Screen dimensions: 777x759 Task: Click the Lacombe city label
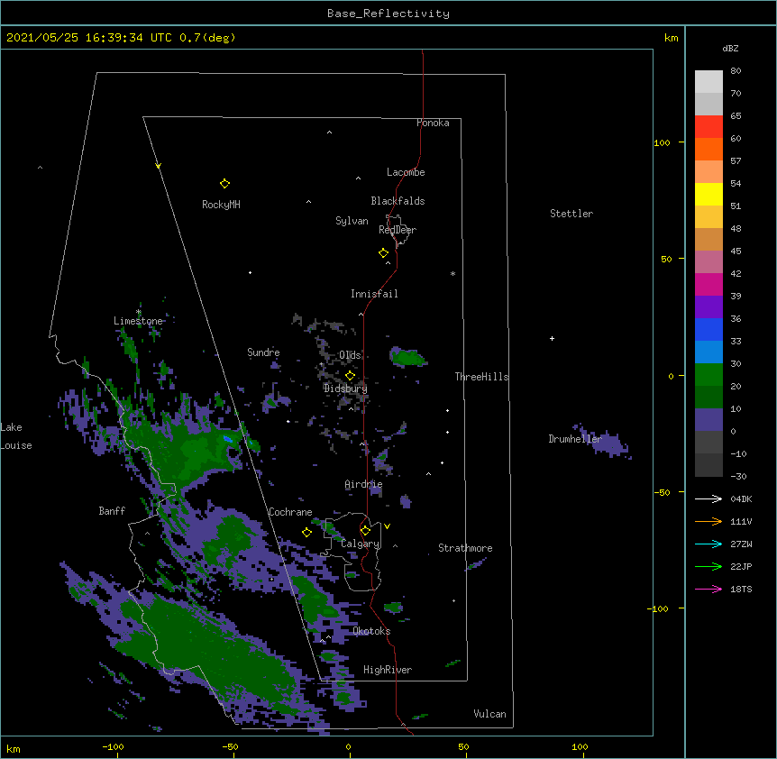coord(406,172)
